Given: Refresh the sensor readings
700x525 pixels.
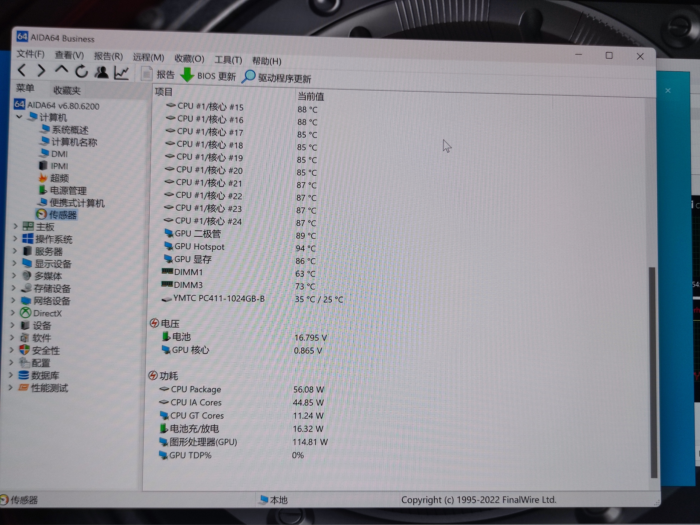Looking at the screenshot, I should click(81, 72).
